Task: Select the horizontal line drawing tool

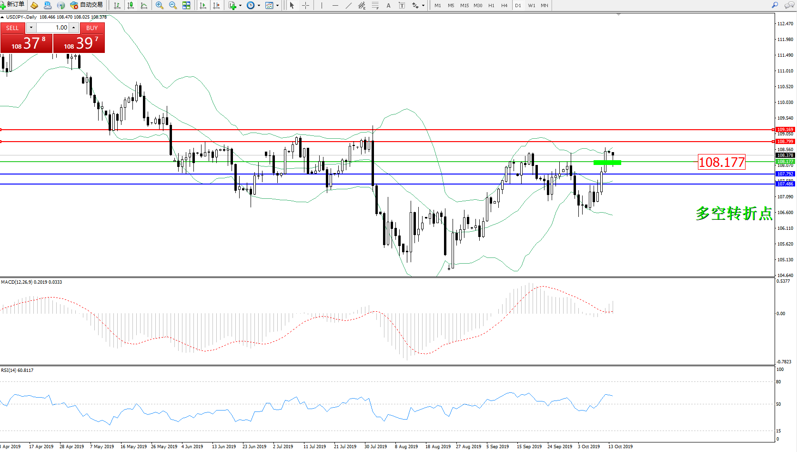Action: click(335, 5)
